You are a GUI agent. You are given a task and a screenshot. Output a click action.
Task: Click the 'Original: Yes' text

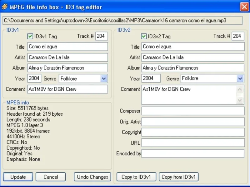pyautogui.click(x=19, y=153)
